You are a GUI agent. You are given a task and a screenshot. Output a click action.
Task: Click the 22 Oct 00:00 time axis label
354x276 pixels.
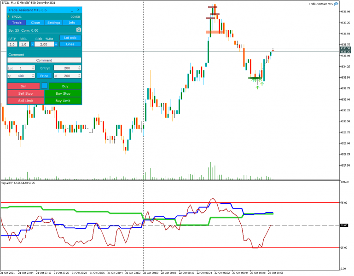(151, 273)
